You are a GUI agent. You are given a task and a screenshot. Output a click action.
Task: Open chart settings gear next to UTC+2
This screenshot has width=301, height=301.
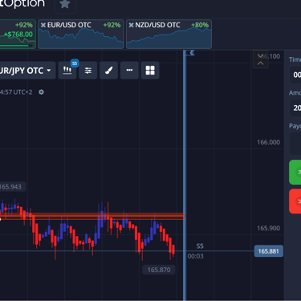pyautogui.click(x=41, y=92)
